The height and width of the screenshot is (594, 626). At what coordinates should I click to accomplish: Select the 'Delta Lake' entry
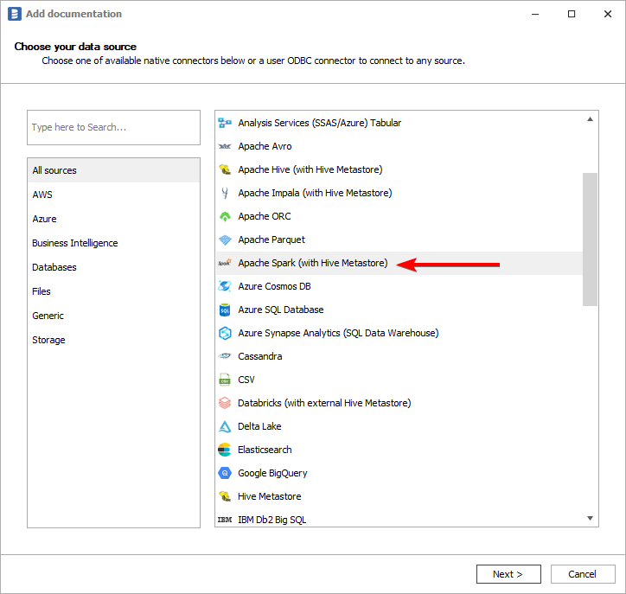[399, 427]
